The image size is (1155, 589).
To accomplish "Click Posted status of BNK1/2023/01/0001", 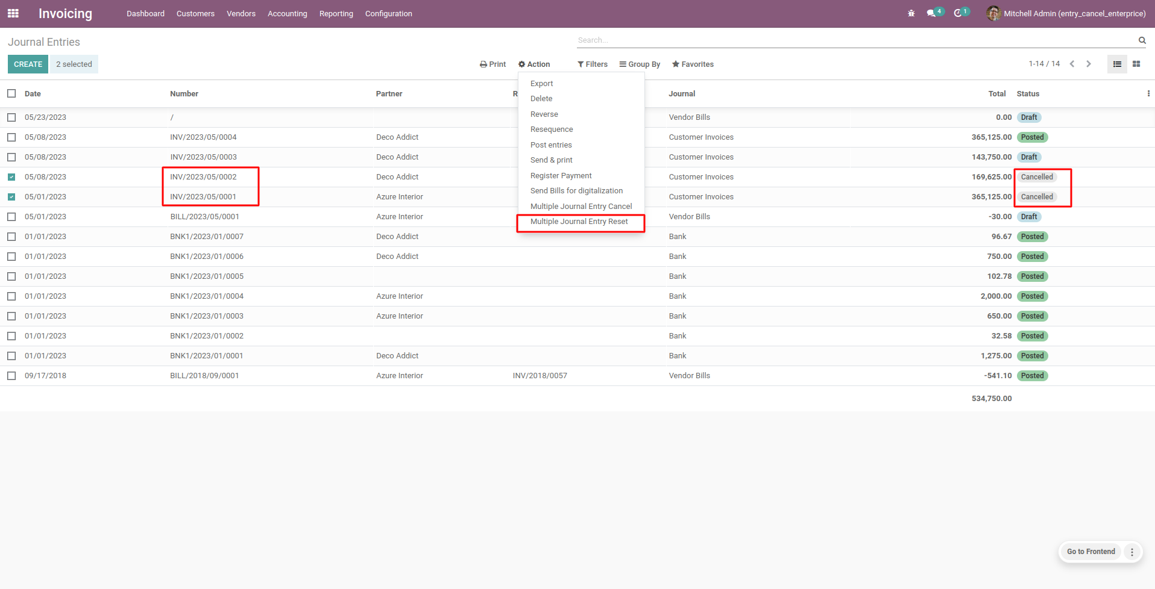I will click(x=1032, y=356).
